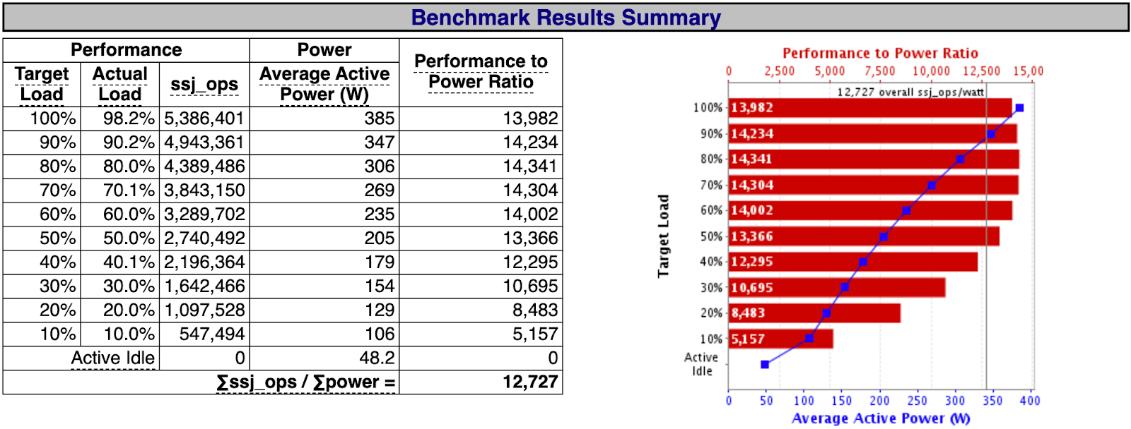Select the 547,494 ssj_ops cell

pos(204,334)
